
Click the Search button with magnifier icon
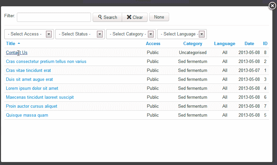coord(108,17)
